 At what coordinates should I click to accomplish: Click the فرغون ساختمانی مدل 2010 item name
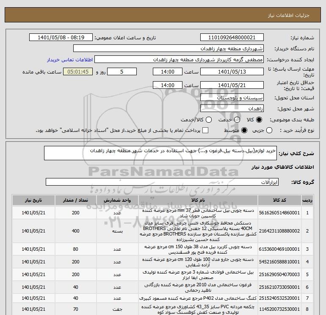tap(198, 288)
